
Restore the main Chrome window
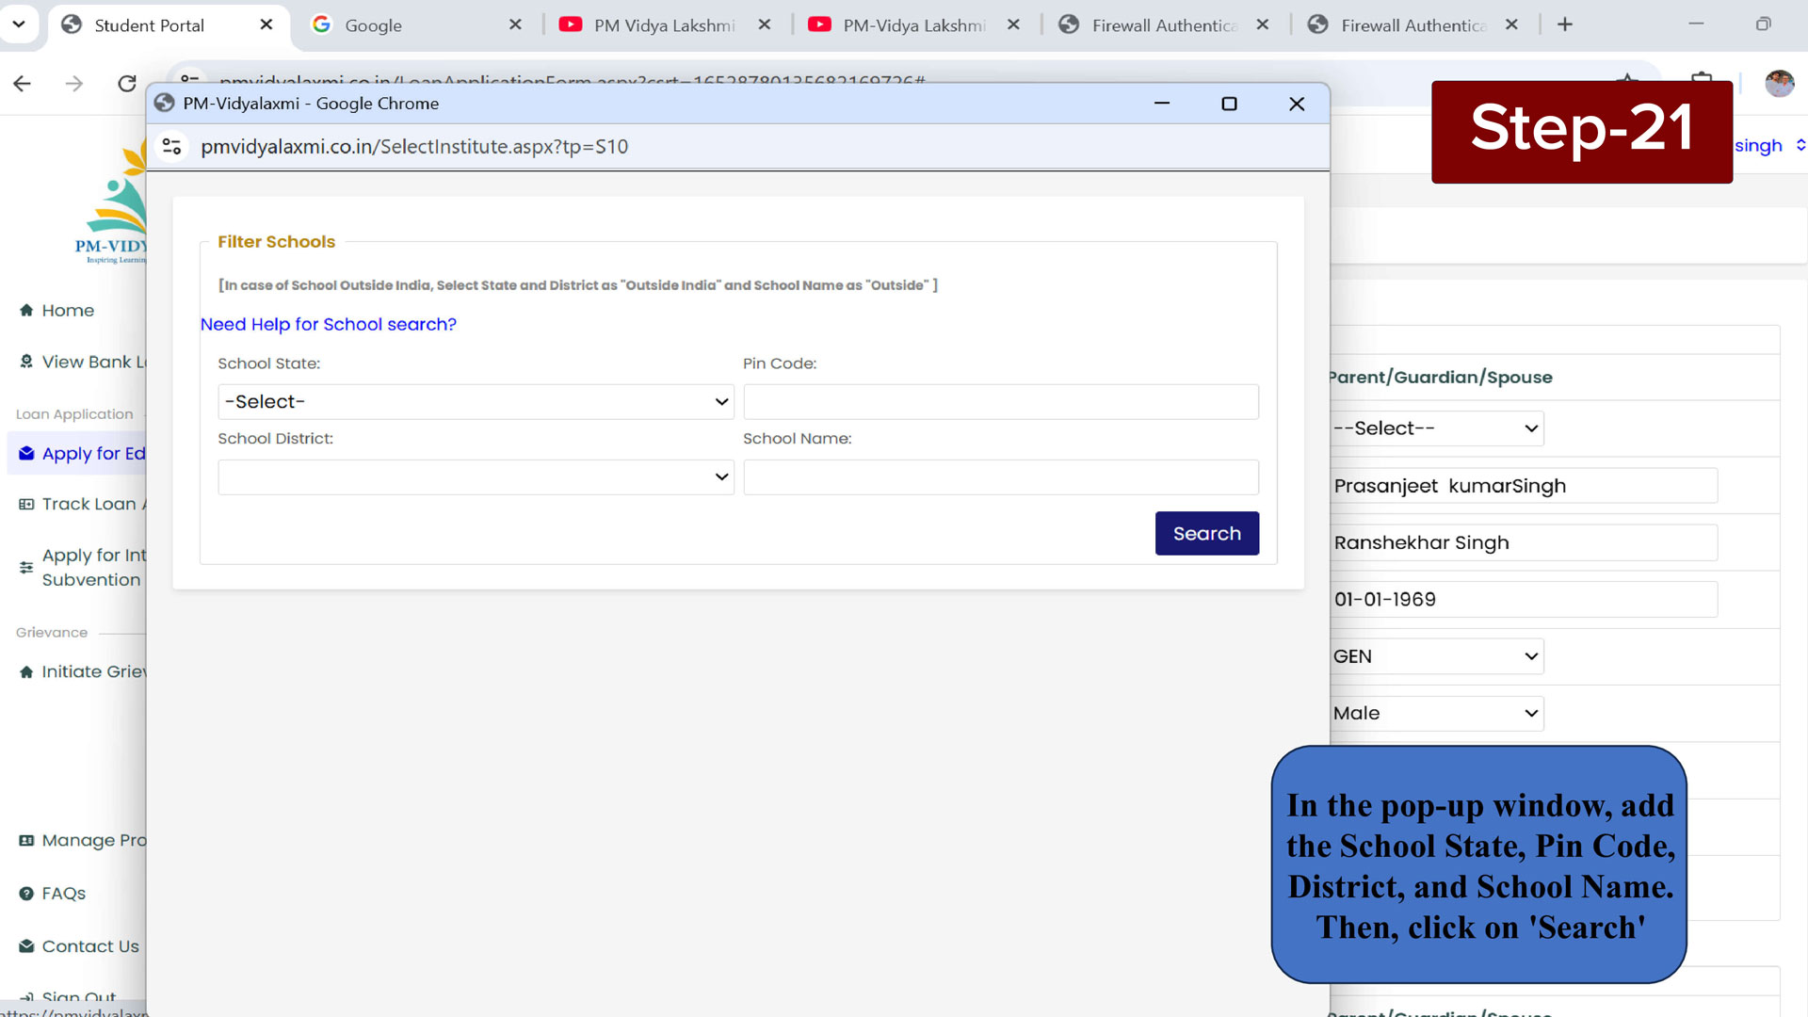point(1763,24)
